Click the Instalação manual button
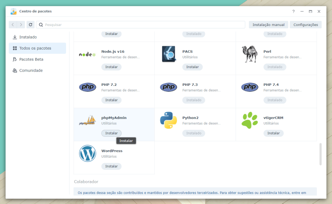The width and height of the screenshot is (332, 204). 268,25
